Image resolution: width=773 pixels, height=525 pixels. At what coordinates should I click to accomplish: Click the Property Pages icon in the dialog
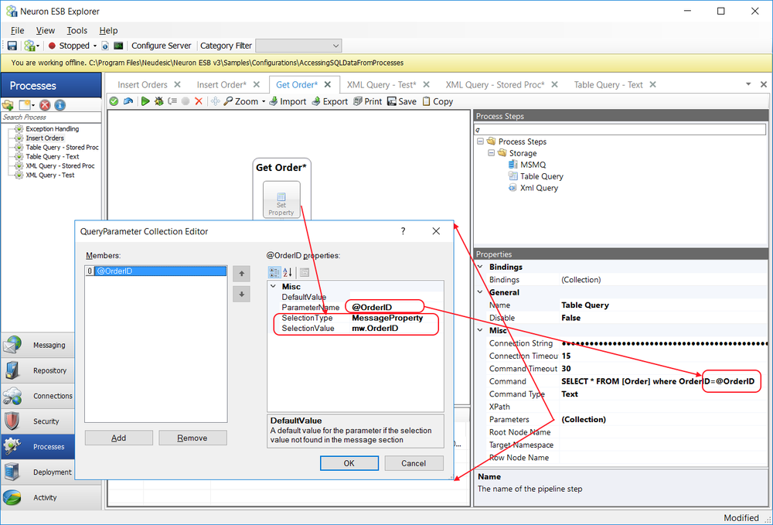pos(305,272)
